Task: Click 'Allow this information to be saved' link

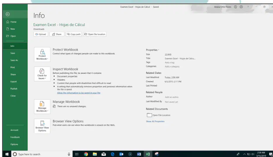Action: click(79, 93)
